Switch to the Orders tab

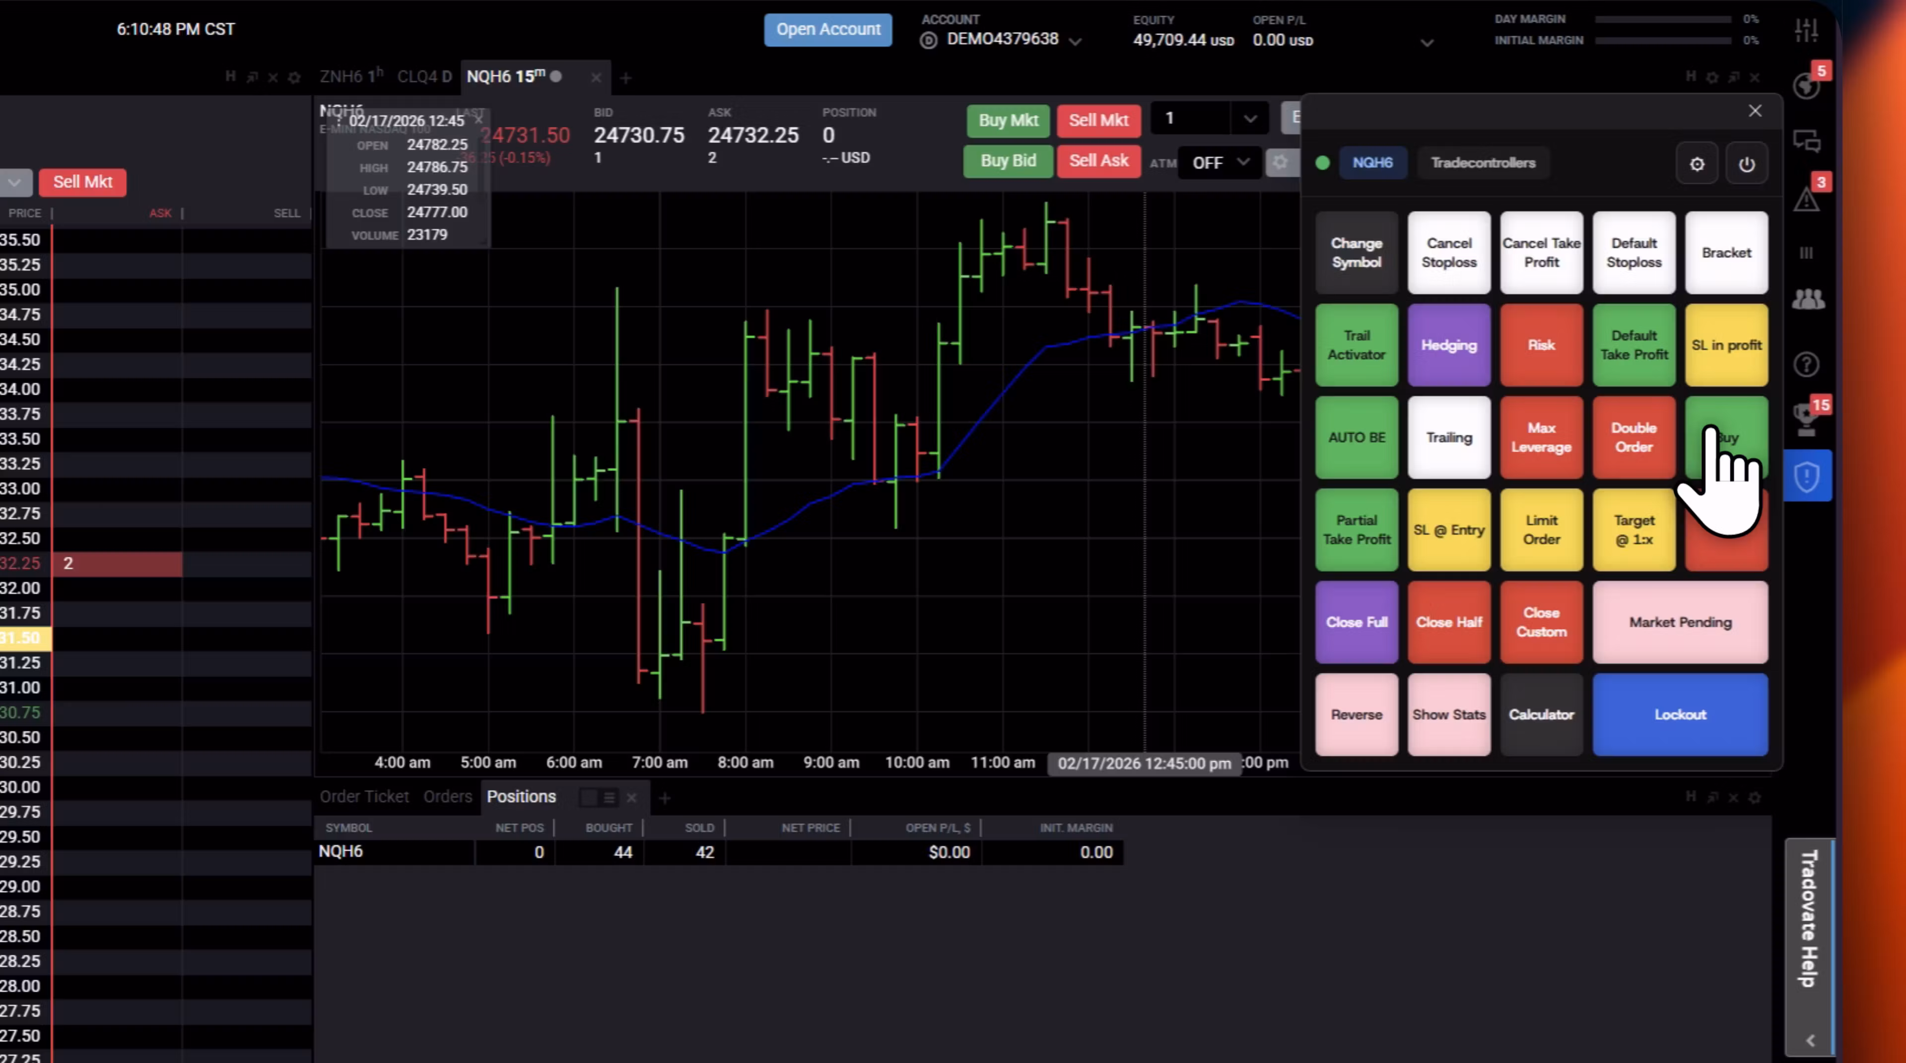(447, 797)
